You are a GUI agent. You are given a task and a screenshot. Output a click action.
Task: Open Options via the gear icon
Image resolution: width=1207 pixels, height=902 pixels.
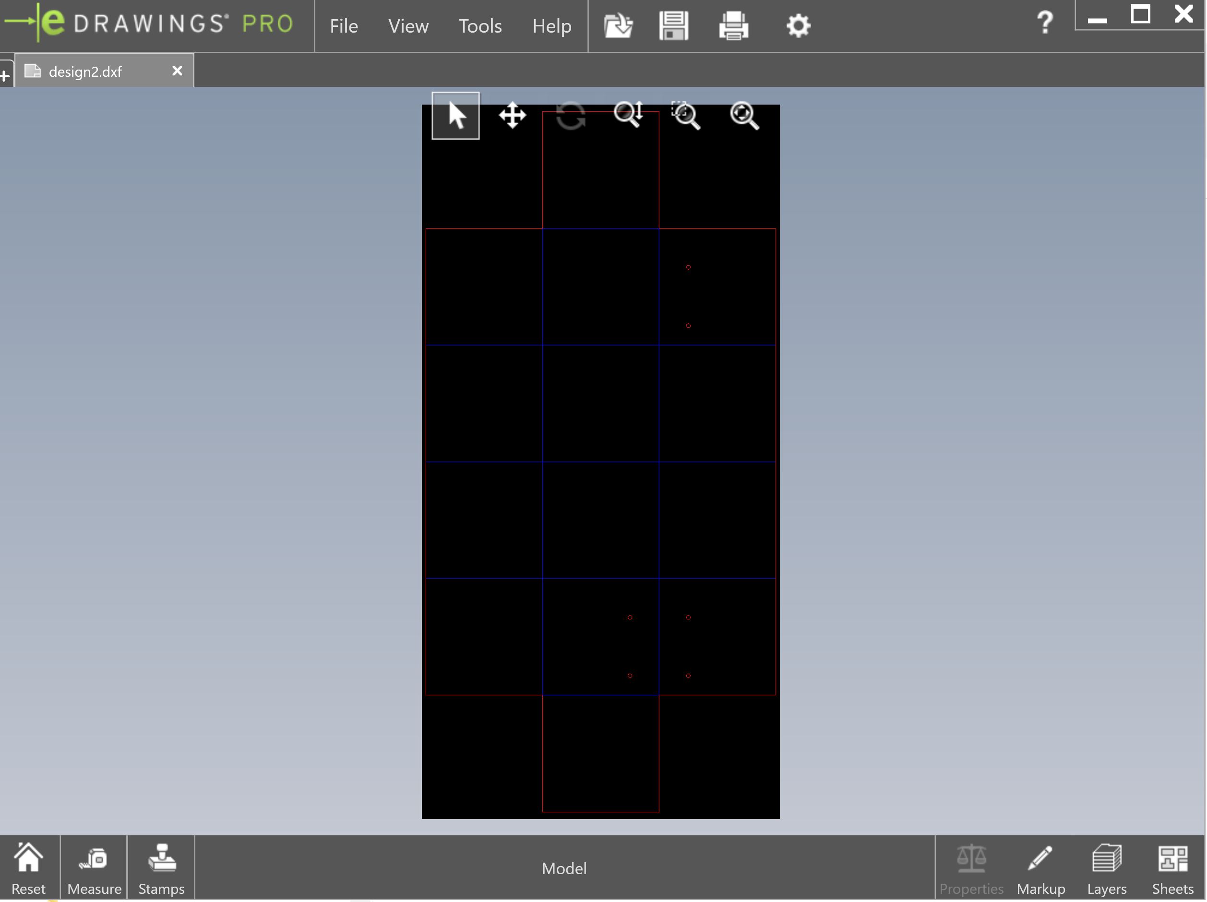(798, 25)
